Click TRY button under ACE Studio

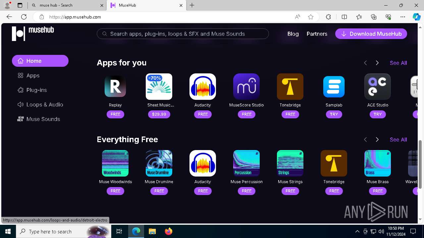[378, 114]
